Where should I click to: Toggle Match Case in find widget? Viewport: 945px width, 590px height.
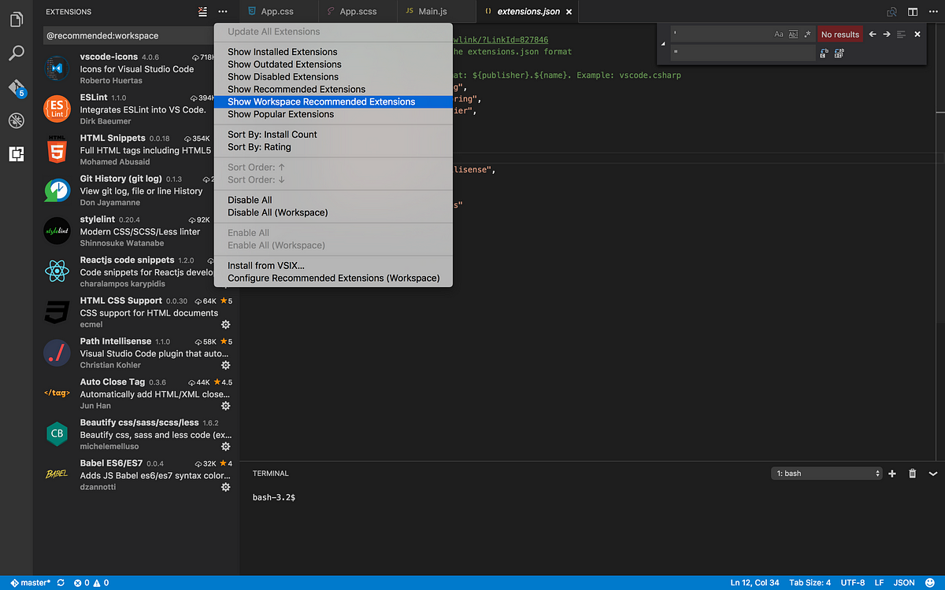[779, 35]
